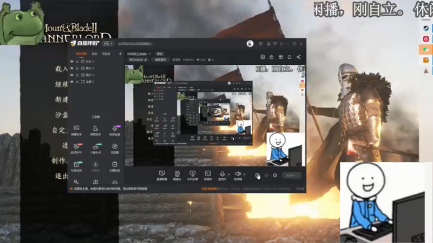The width and height of the screenshot is (433, 243).
Task: Open the red circular icon on sidebar
Action: click(x=426, y=39)
